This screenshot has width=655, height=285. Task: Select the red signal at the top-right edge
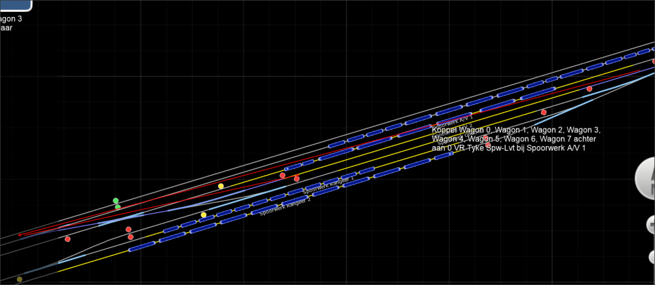652,61
